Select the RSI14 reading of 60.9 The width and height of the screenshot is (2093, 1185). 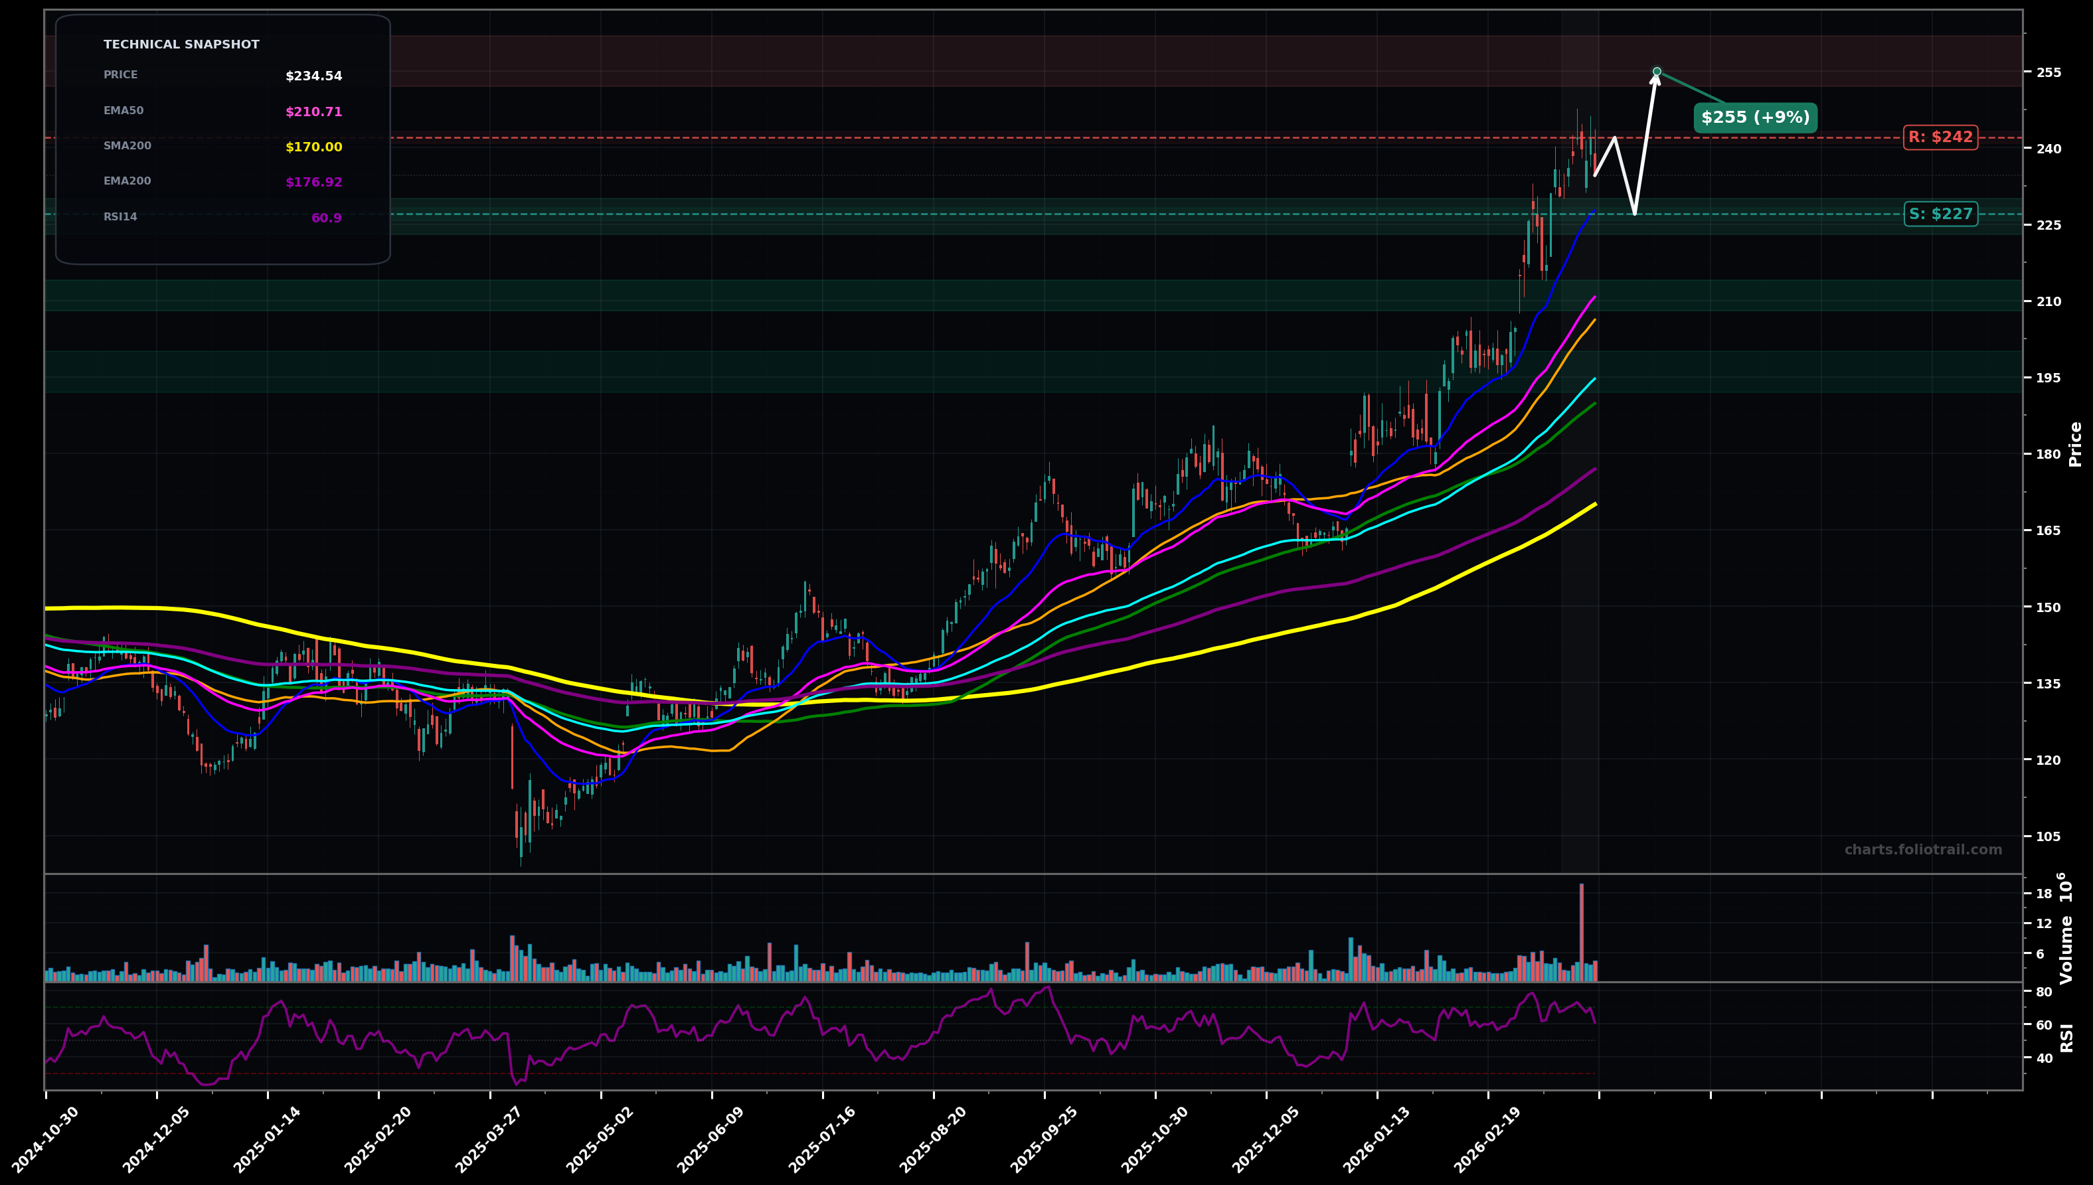tap(327, 217)
